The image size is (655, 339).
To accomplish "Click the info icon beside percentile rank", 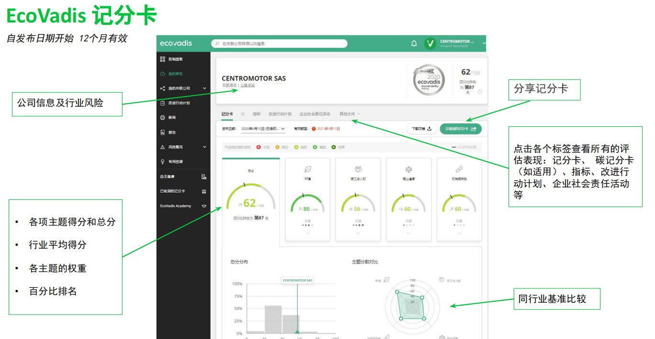I will (479, 92).
